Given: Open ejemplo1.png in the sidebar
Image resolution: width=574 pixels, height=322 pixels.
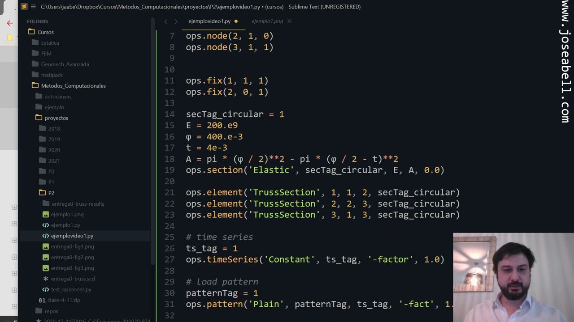Looking at the screenshot, I should click(67, 215).
